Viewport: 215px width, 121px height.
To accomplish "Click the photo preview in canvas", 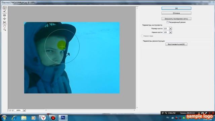I will (x=72, y=57).
